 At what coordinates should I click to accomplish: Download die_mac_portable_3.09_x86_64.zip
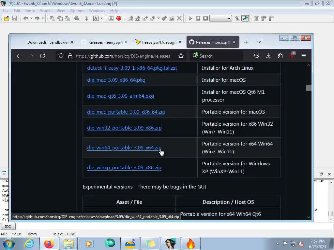126,112
